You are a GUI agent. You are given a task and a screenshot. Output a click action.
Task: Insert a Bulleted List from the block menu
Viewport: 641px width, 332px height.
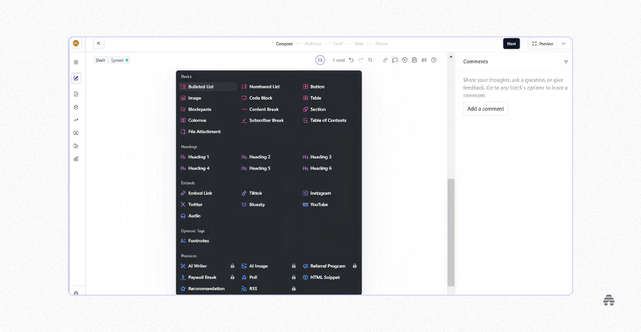tap(201, 86)
